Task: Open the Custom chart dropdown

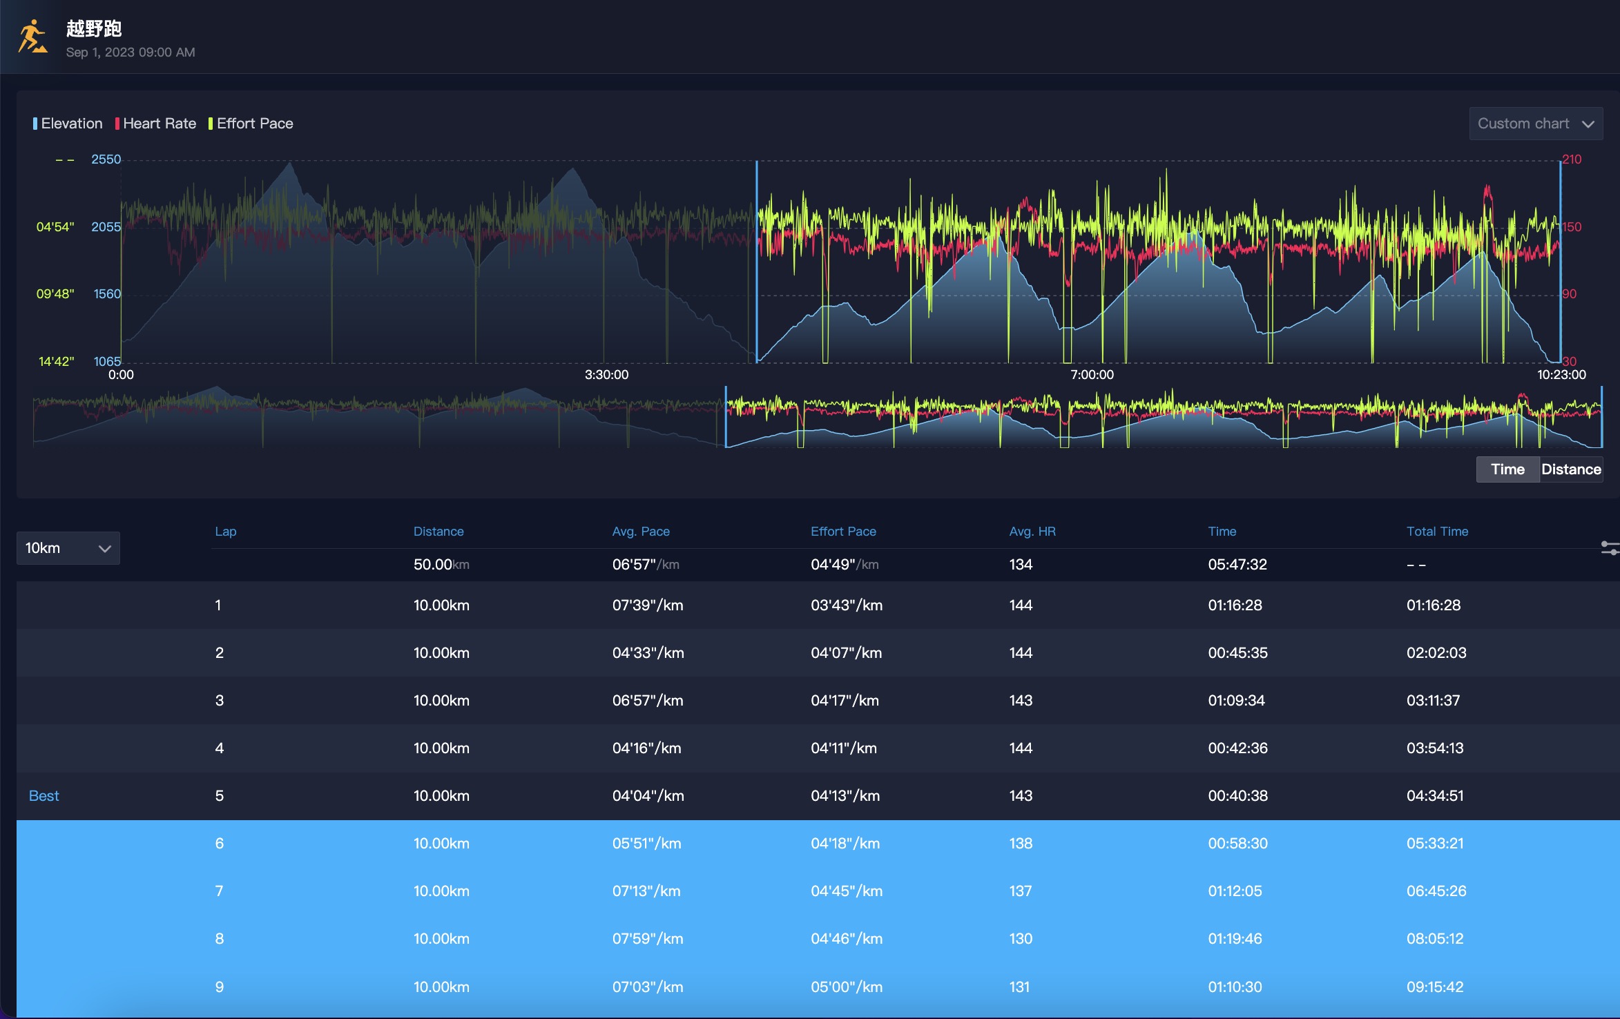Action: 1536,124
